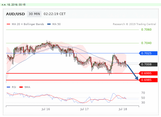Click the RSI 30 level label

[x=143, y=103]
